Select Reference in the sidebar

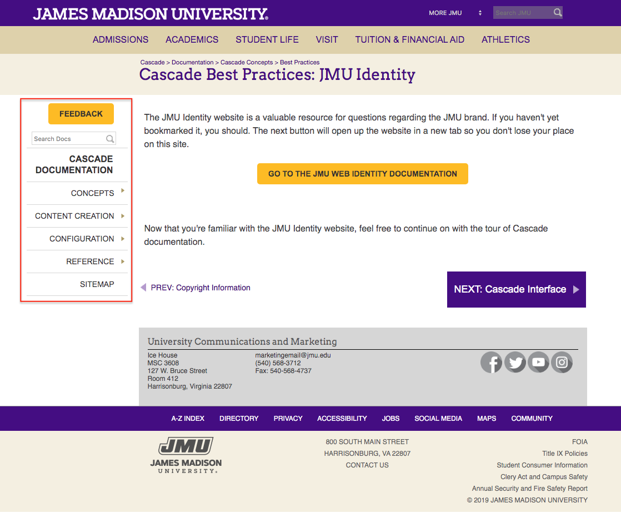click(x=90, y=261)
